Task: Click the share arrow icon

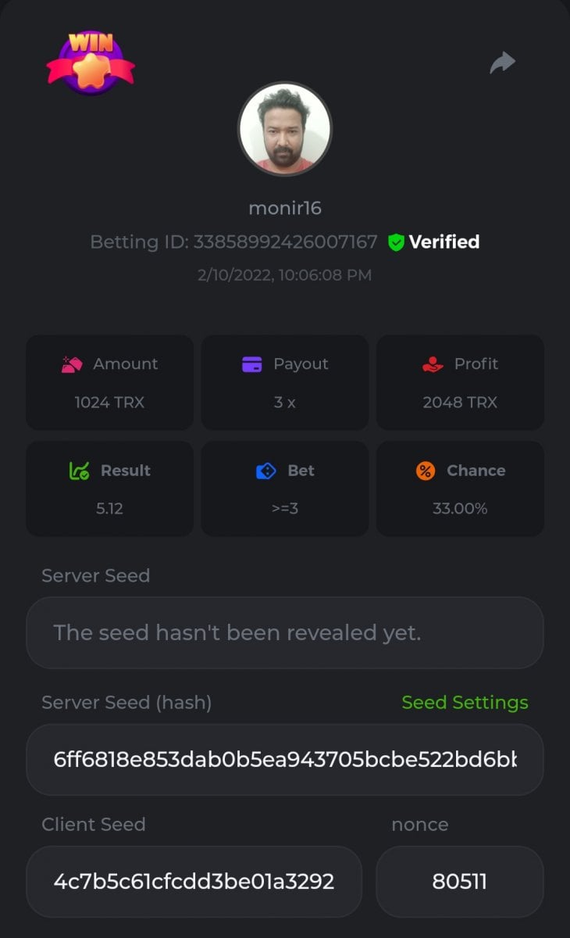Action: point(503,63)
